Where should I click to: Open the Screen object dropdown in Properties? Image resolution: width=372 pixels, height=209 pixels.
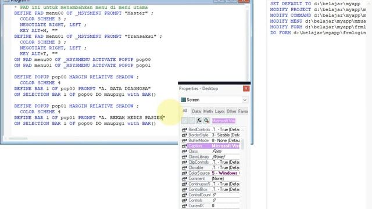245,100
